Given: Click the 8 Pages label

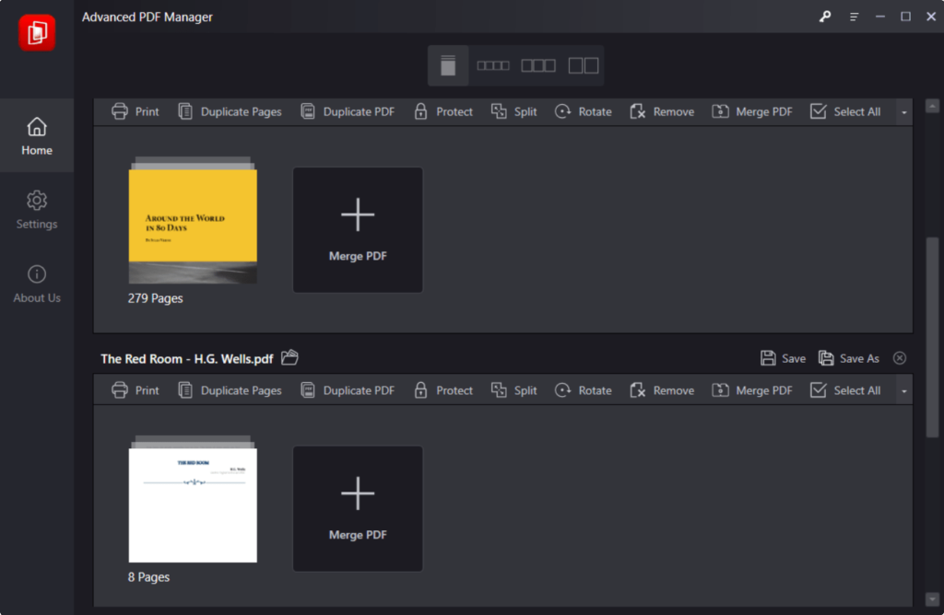Looking at the screenshot, I should (x=148, y=577).
